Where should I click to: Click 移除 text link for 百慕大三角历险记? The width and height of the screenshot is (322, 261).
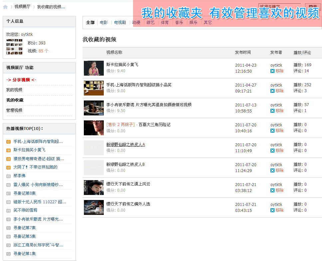tap(279, 131)
